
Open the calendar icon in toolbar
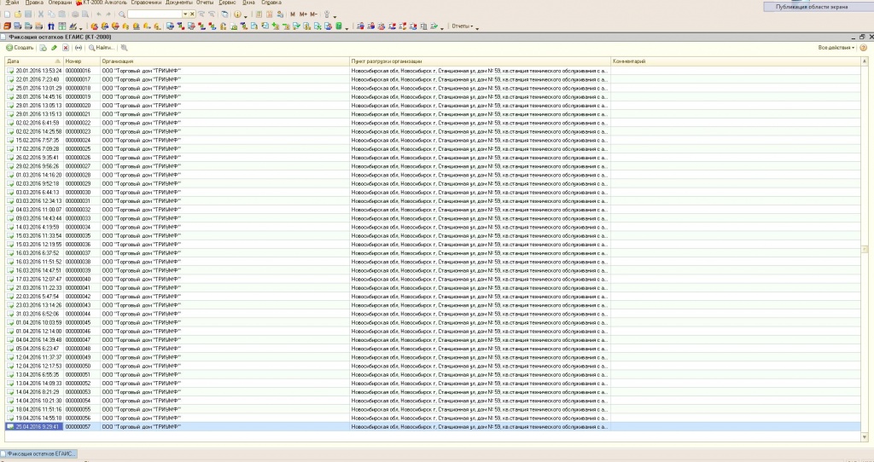click(x=269, y=14)
